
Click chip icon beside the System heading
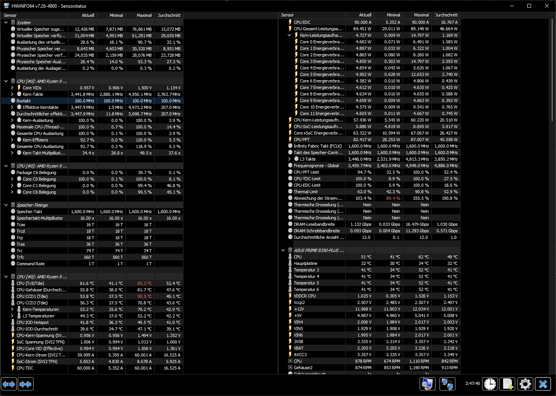[x=13, y=23]
